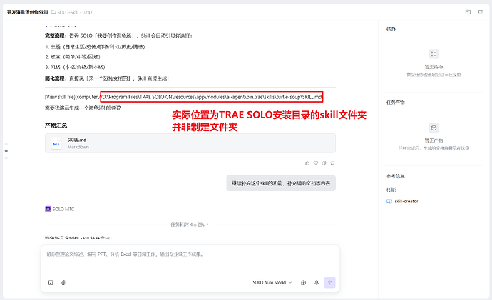This screenshot has width=492, height=300.
Task: Click the layout toggle icon in header
Action: pyautogui.click(x=468, y=12)
